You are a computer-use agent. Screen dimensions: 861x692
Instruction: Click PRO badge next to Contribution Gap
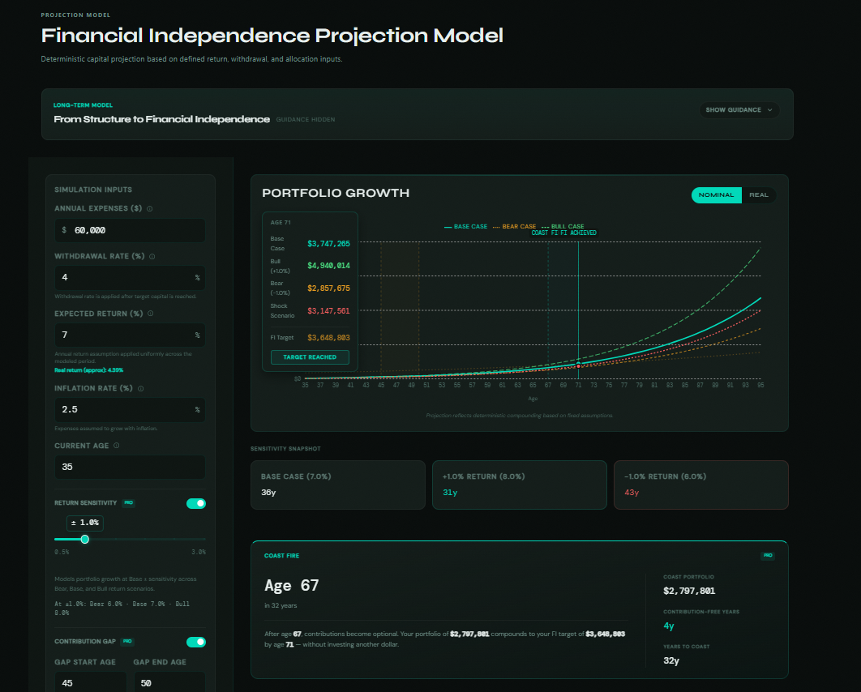(127, 642)
